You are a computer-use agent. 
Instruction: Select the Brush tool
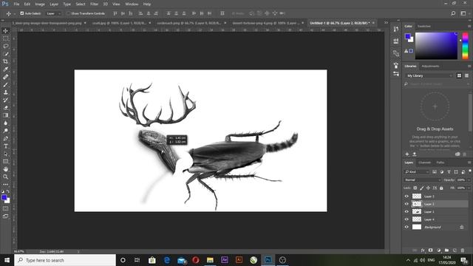coord(5,84)
